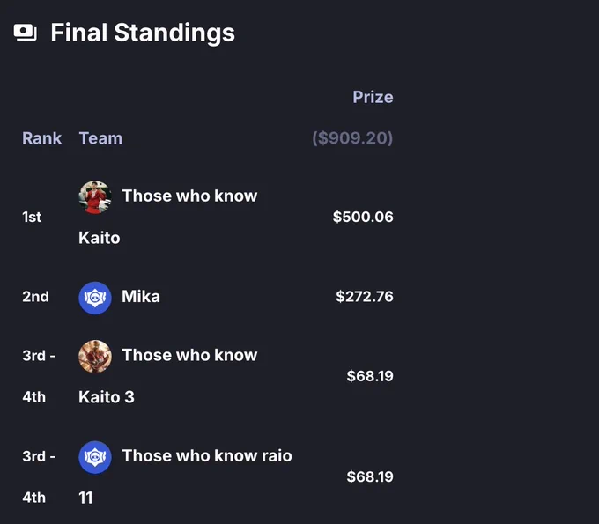Screen dimensions: 599x524
Task: Select the $68.19 prize for Kaito 3
Action: [x=370, y=376]
